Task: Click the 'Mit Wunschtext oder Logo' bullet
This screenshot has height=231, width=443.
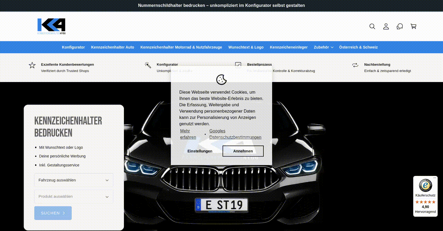Action: [61, 147]
